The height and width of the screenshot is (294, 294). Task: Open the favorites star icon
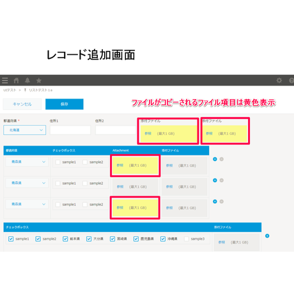pos(39,81)
